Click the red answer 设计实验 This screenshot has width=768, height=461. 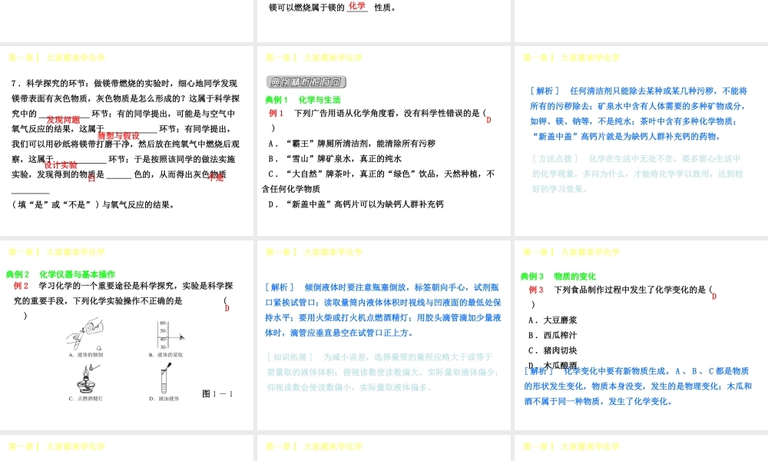click(61, 165)
